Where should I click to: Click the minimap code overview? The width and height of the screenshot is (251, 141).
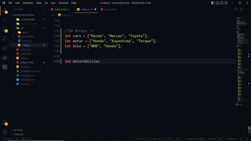(242, 61)
